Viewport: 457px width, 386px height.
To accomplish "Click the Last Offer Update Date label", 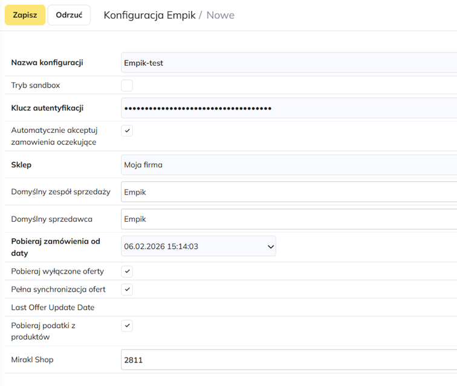I will (x=53, y=307).
